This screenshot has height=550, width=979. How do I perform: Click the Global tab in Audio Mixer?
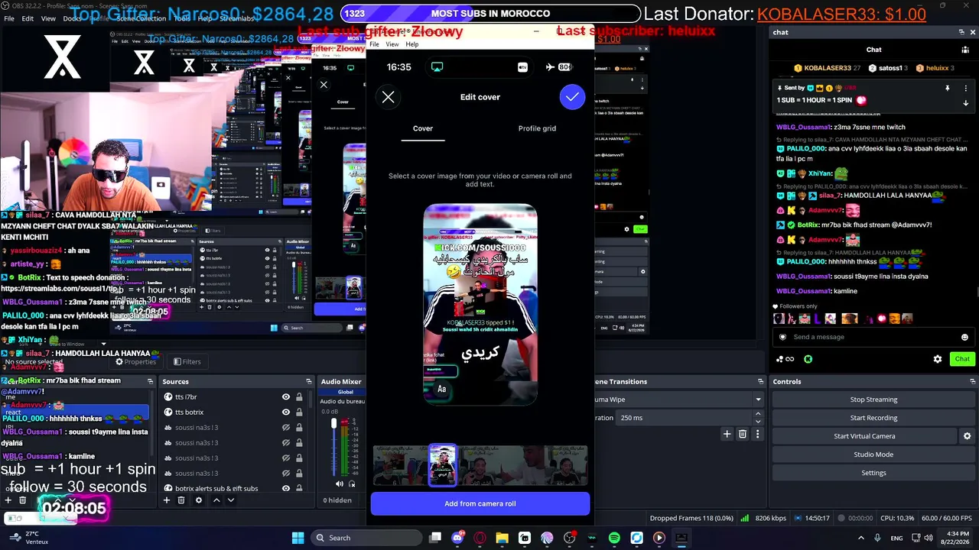345,392
